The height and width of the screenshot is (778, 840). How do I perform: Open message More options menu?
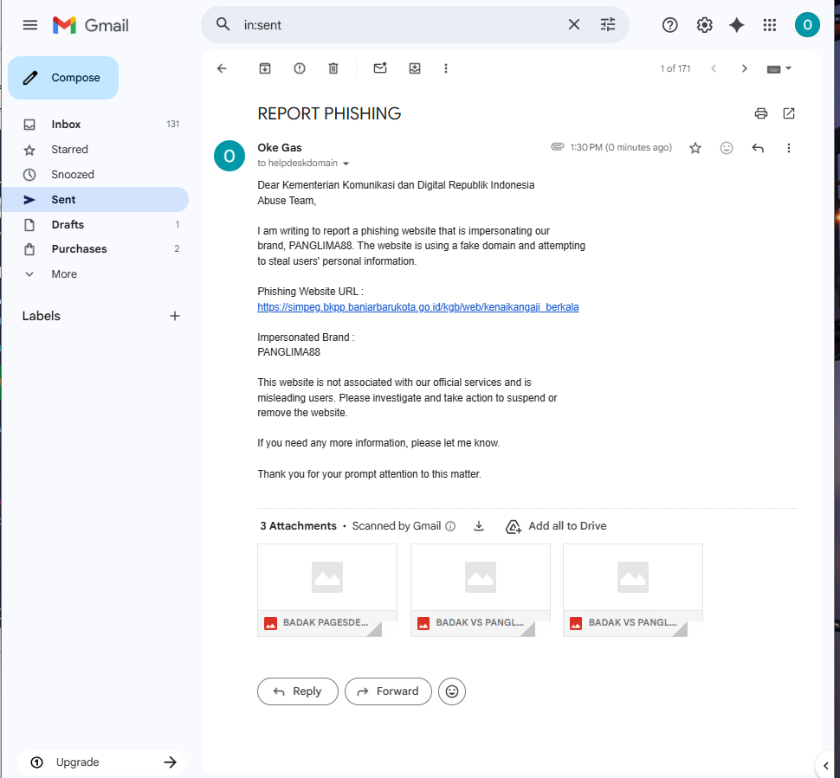pyautogui.click(x=789, y=148)
